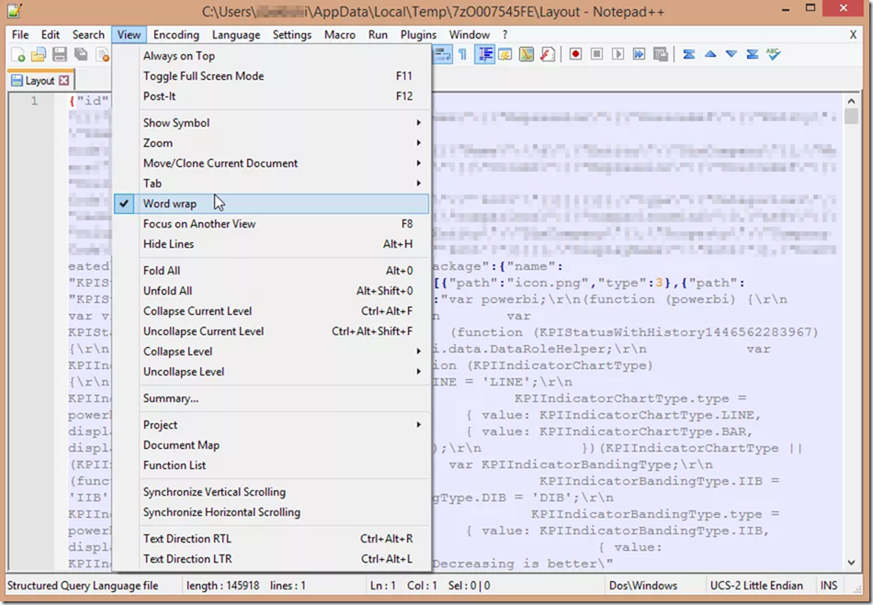Click the Save floppy disk icon
This screenshot has height=605, width=873.
click(60, 54)
